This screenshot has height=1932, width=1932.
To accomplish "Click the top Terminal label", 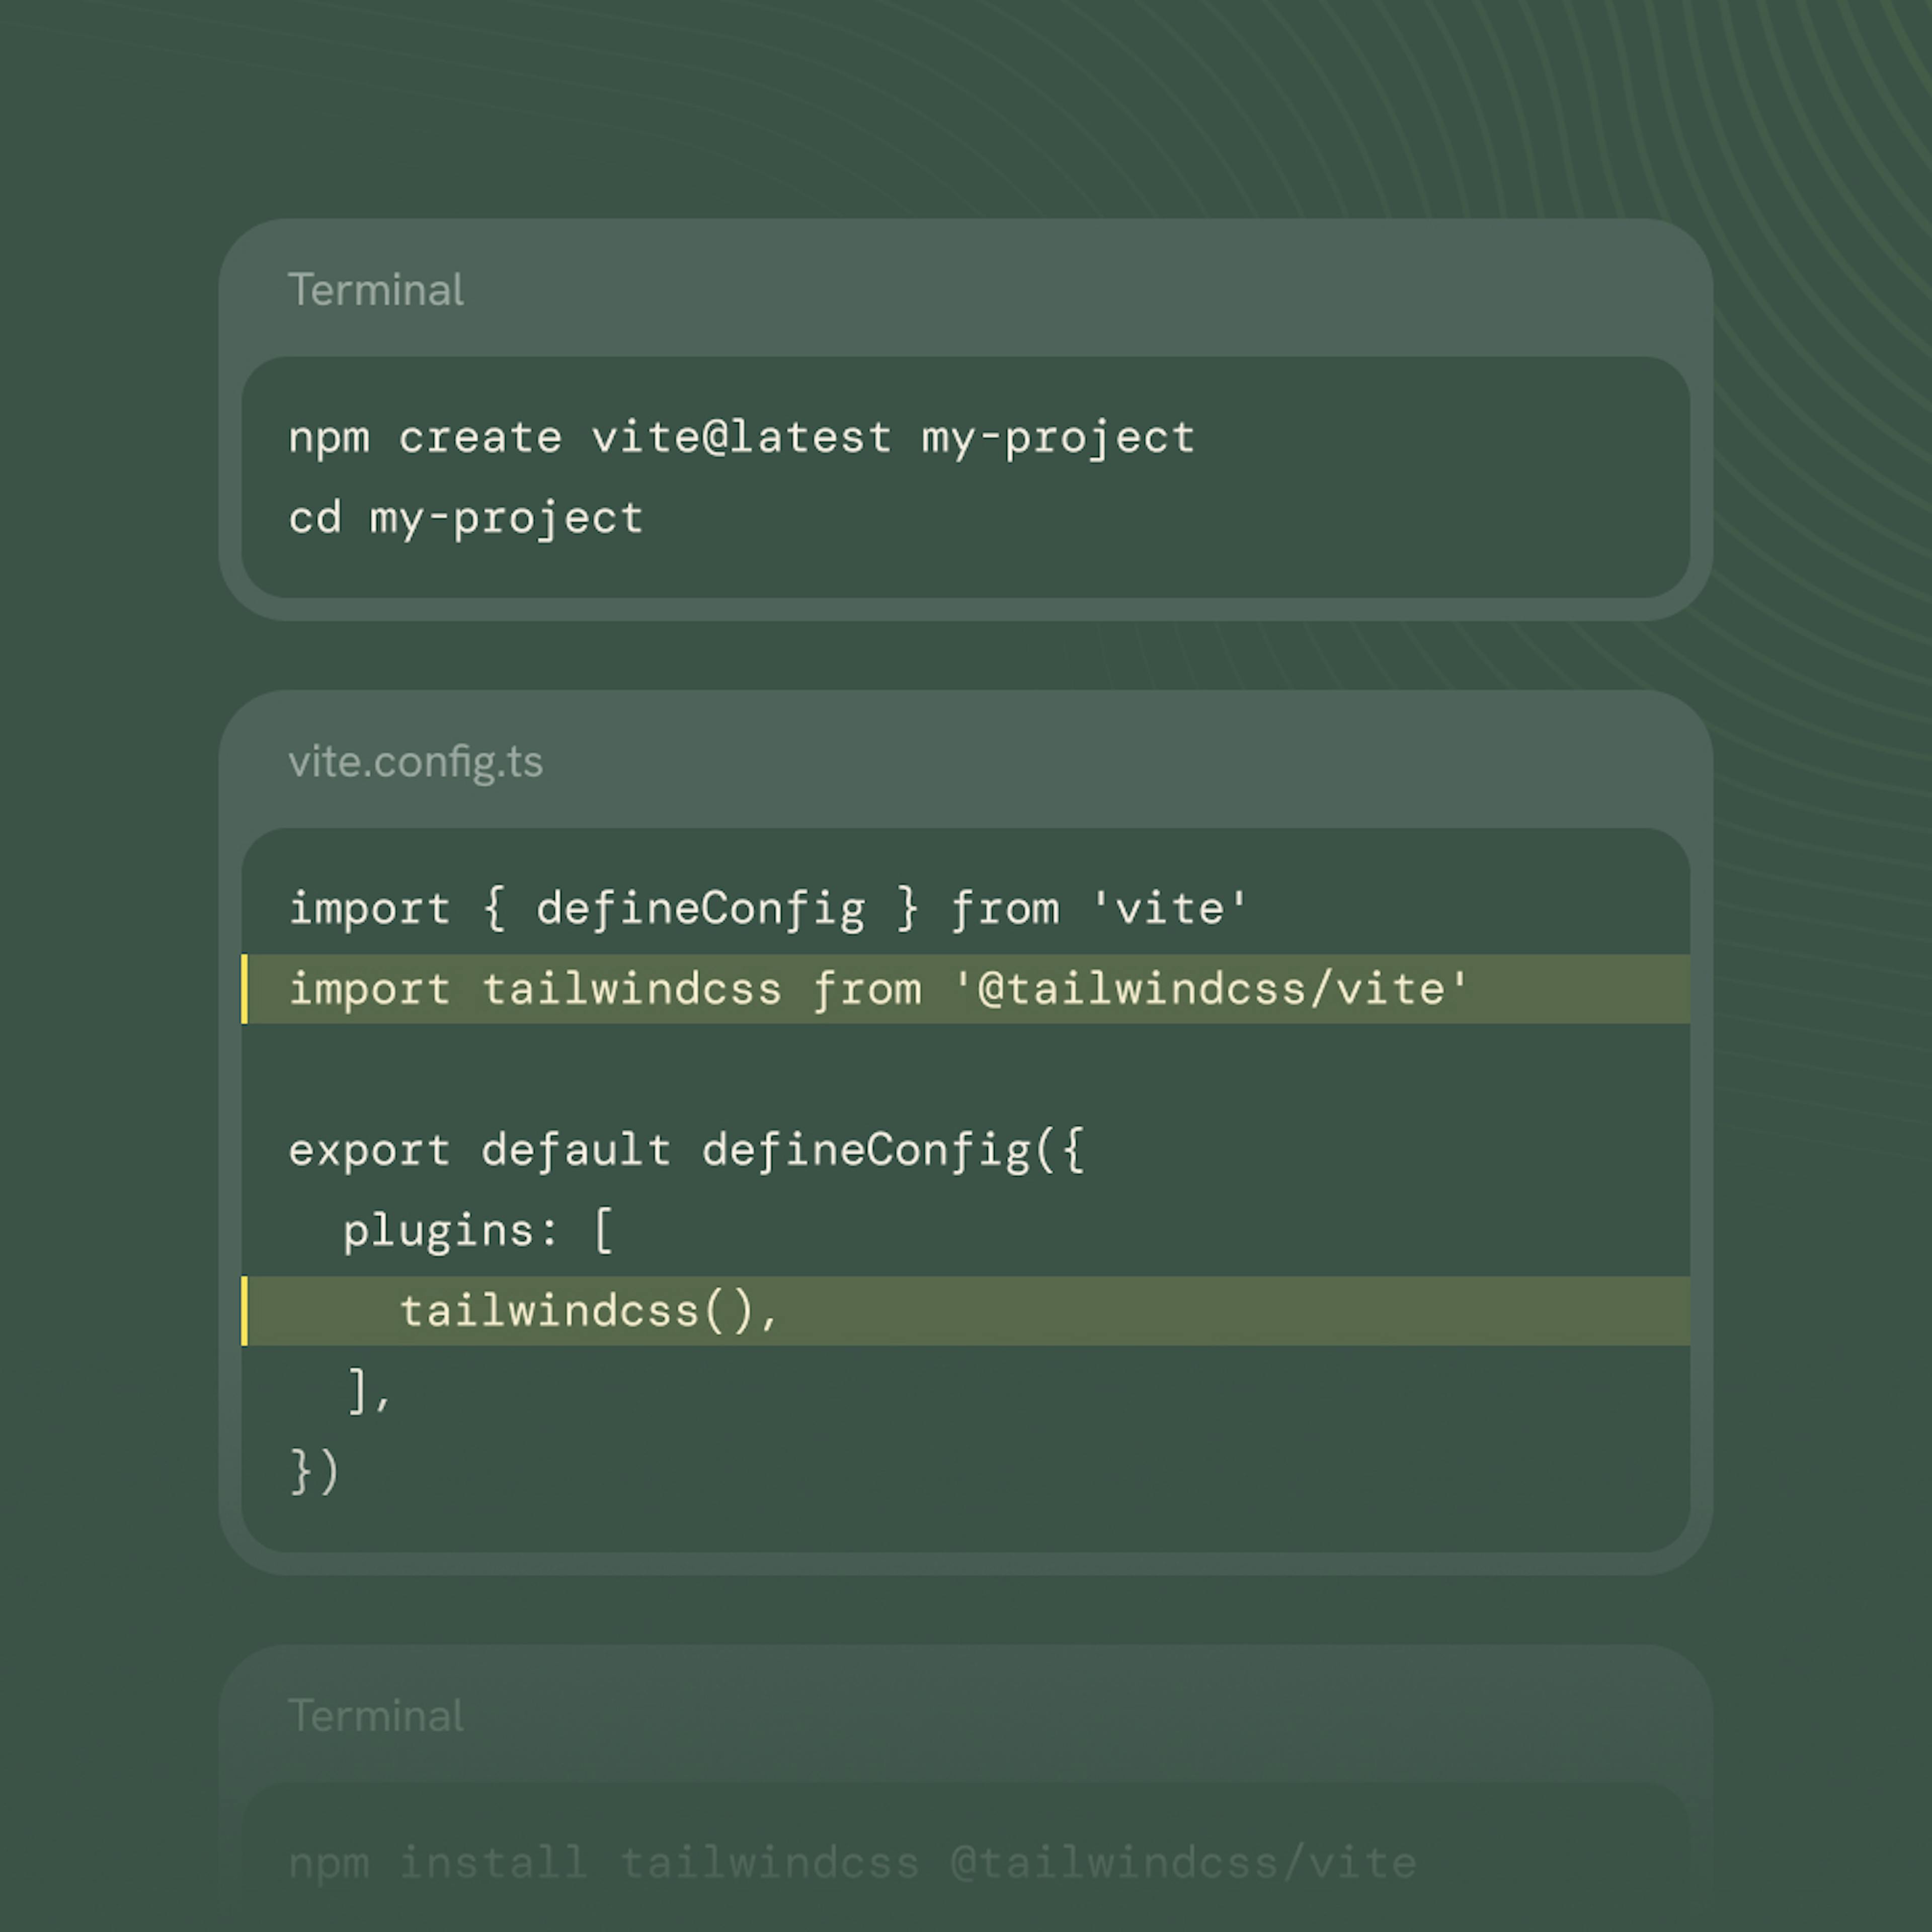I will [375, 290].
